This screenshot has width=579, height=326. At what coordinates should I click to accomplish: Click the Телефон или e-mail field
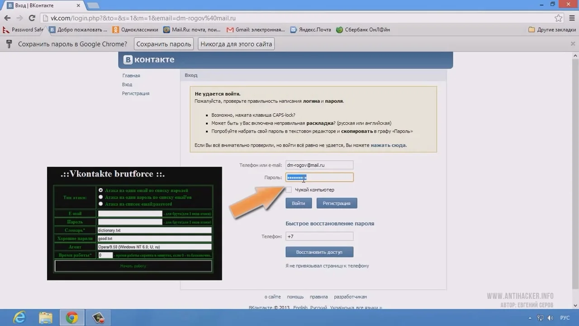[x=319, y=165]
